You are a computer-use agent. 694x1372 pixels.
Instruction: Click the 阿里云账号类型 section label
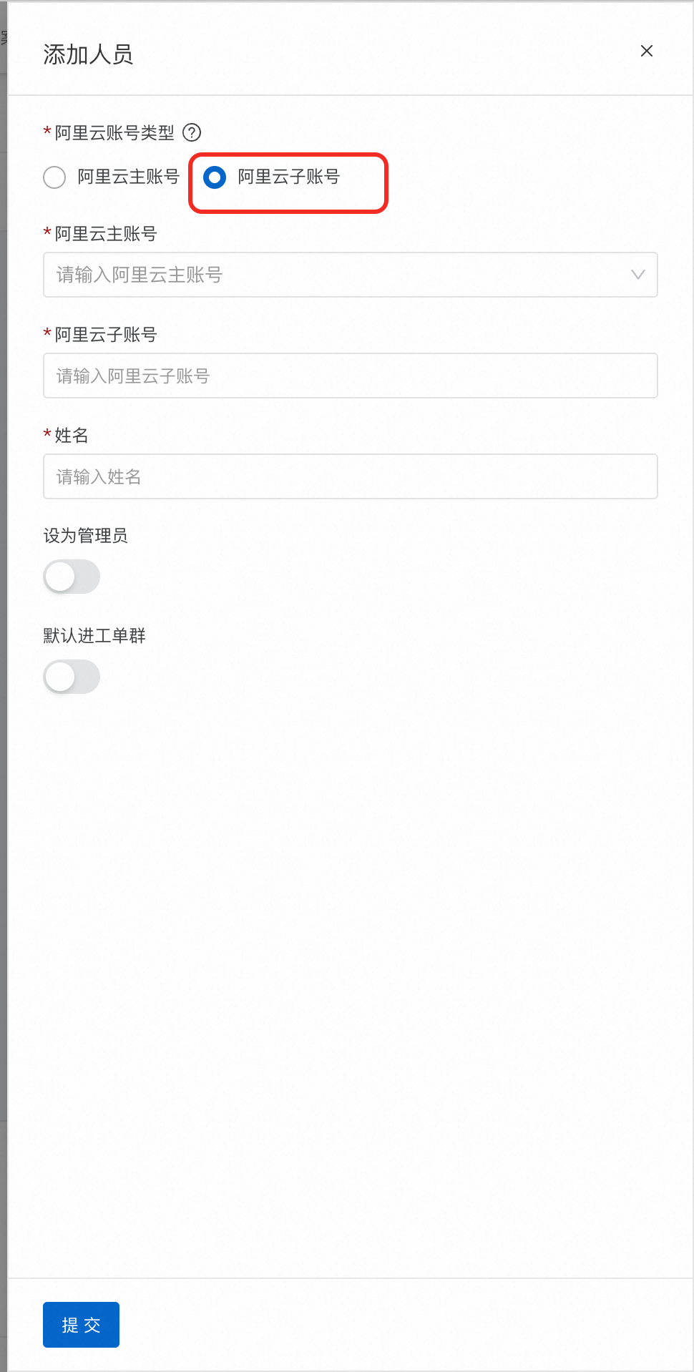[x=114, y=133]
